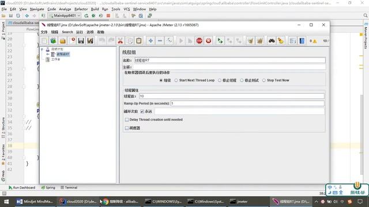
Task: Click the Copy icon in JMeter toolbar
Action: (x=130, y=41)
